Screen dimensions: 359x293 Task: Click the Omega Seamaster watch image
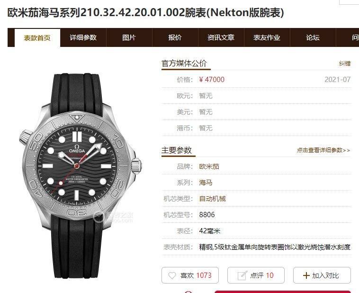80,176
